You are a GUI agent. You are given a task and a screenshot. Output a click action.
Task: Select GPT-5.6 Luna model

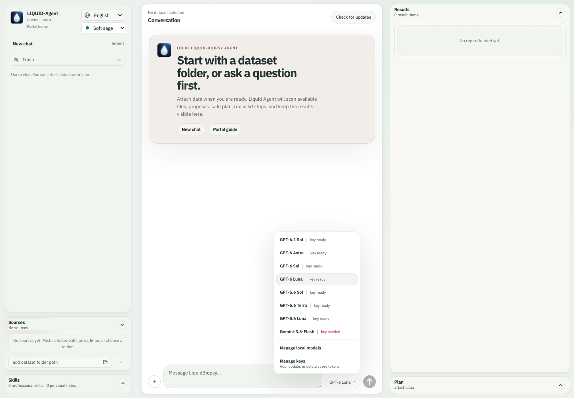pos(317,319)
